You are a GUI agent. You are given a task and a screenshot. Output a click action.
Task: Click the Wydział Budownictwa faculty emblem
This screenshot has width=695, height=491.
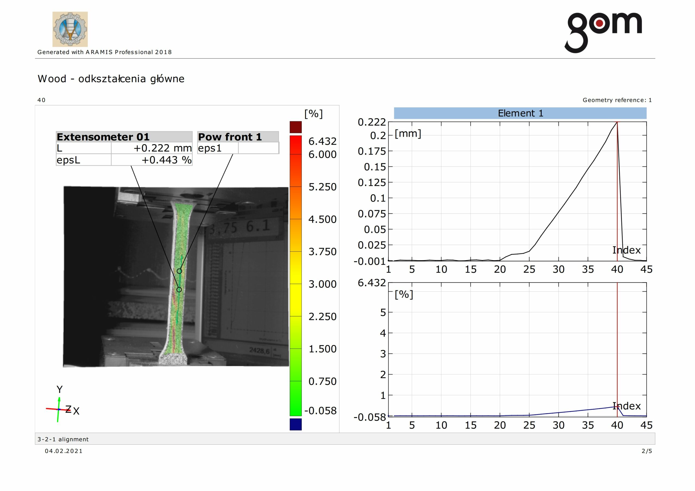pyautogui.click(x=70, y=29)
